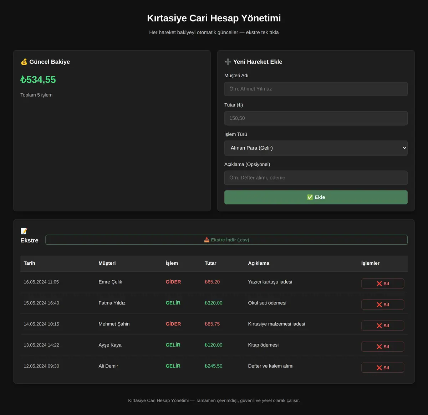Image resolution: width=428 pixels, height=415 pixels.
Task: Select the Açıklama description field
Action: [x=316, y=178]
